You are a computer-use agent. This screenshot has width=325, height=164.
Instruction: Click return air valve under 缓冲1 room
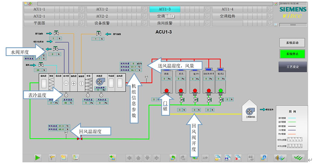coord(195,100)
